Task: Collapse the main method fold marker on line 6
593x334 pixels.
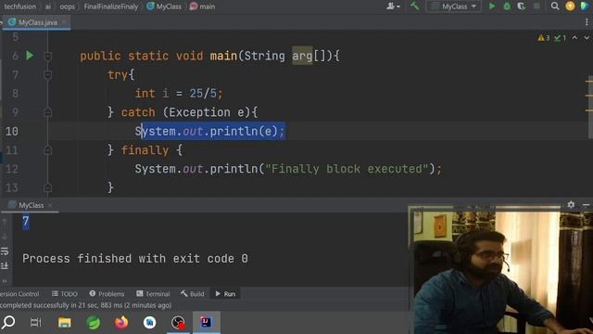Action: click(x=47, y=57)
